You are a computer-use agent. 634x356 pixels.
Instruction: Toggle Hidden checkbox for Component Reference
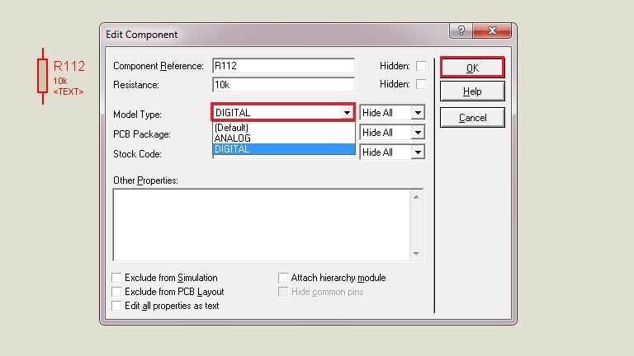click(421, 66)
